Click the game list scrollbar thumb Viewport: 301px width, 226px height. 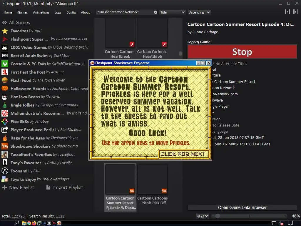coord(180,54)
